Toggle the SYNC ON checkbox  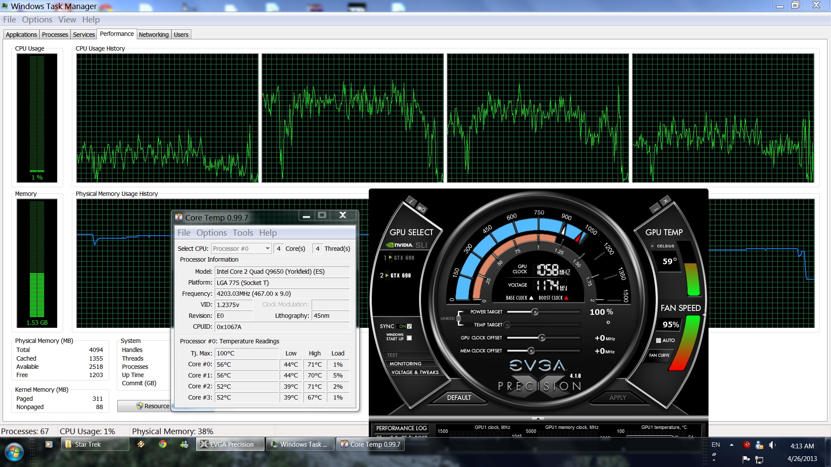tap(409, 326)
